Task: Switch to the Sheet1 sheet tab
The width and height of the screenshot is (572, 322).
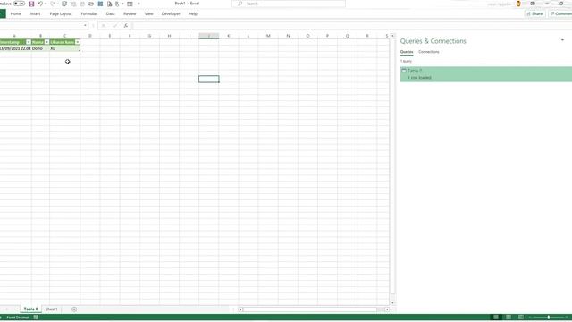Action: click(51, 309)
